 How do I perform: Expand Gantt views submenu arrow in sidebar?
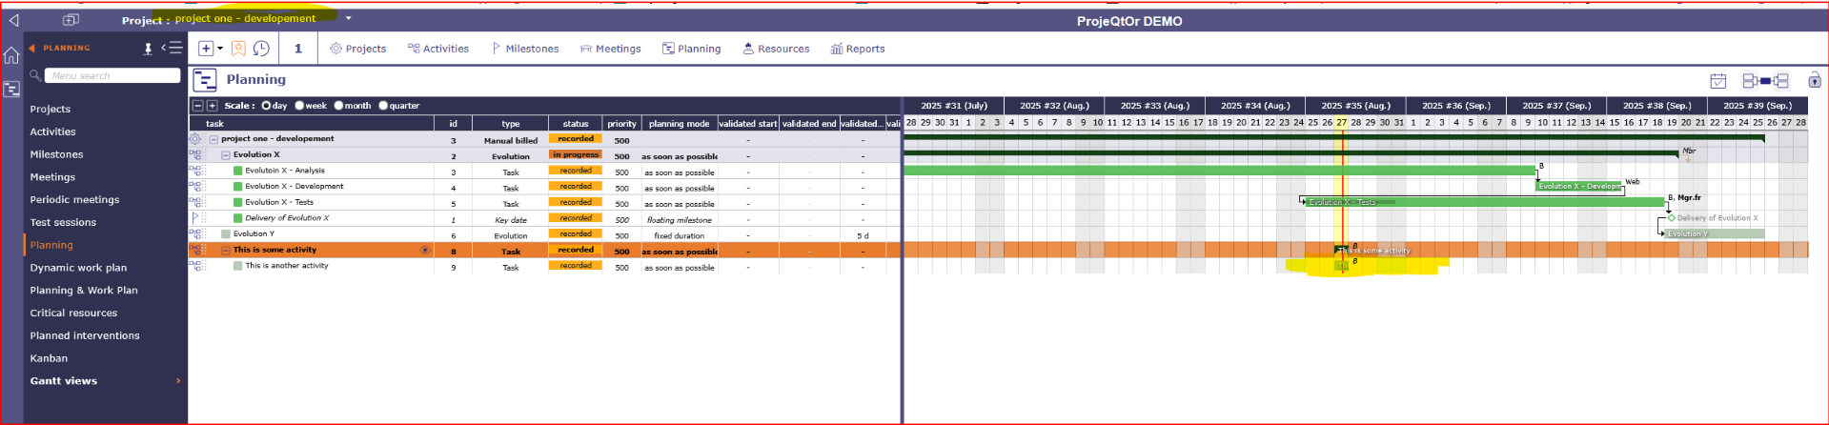(177, 381)
